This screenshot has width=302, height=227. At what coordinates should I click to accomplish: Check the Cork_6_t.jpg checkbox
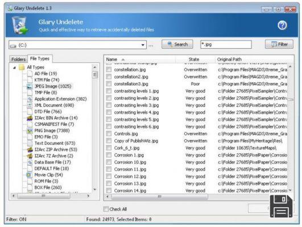coord(109,148)
